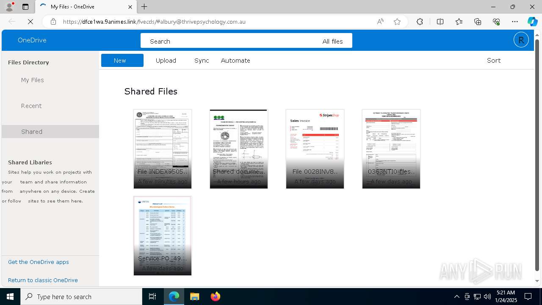Open the Windows Start menu
The width and height of the screenshot is (542, 305).
click(x=10, y=297)
